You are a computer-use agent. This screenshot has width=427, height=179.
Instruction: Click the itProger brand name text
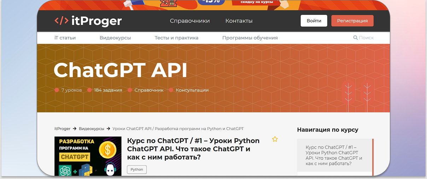coord(96,21)
